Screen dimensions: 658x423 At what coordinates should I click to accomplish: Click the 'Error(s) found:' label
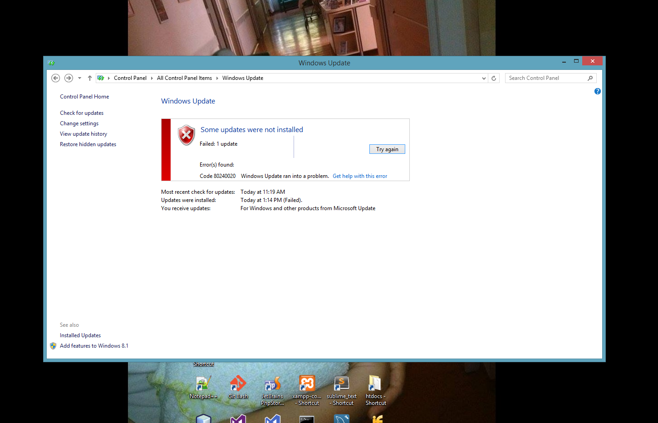[x=217, y=165]
